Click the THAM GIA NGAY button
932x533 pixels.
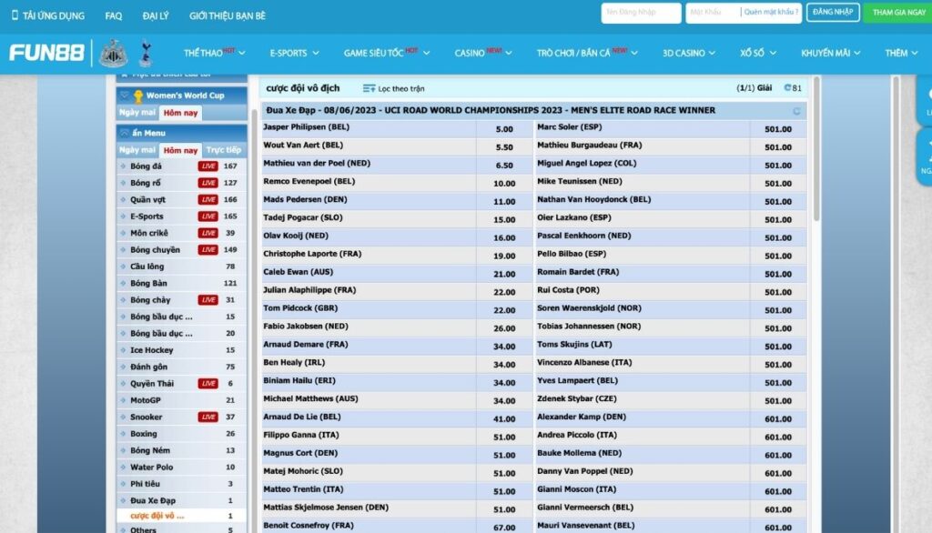[898, 13]
